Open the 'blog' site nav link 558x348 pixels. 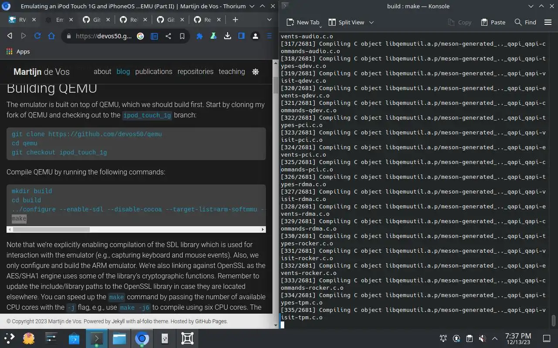(x=123, y=72)
